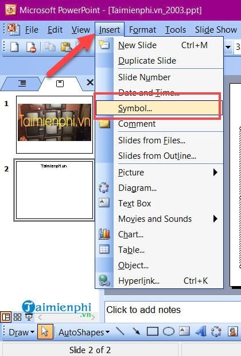Click the Chart icon in Insert menu
The width and height of the screenshot is (241, 356).
click(104, 234)
